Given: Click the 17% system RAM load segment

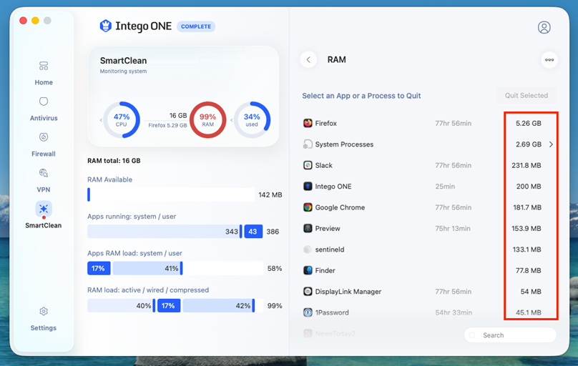Looking at the screenshot, I should coord(99,269).
